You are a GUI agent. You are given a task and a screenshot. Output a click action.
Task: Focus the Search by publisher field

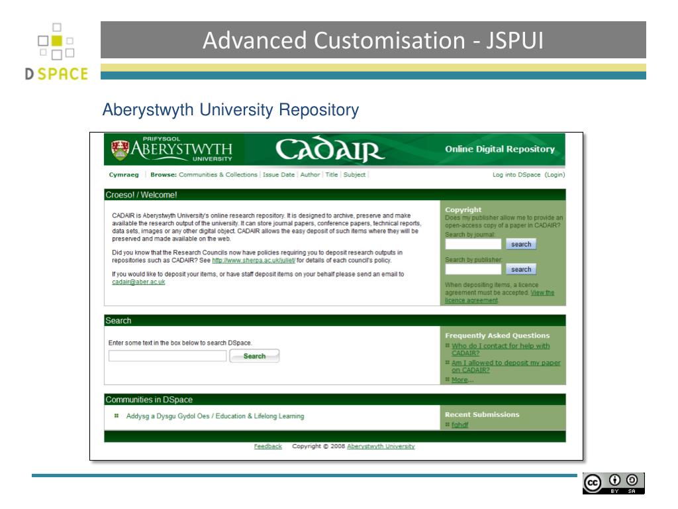coord(473,269)
